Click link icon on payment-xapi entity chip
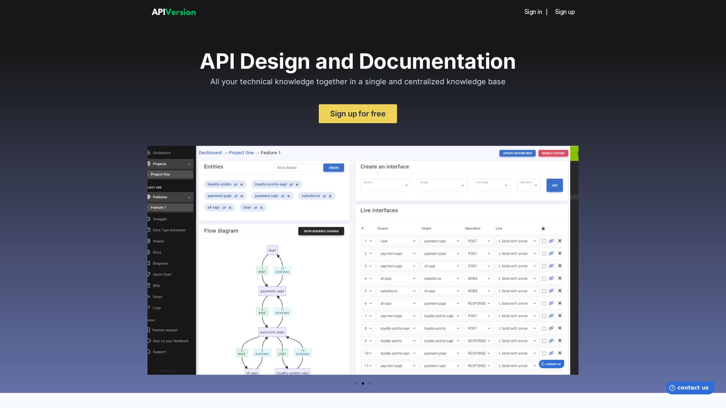 click(x=282, y=196)
